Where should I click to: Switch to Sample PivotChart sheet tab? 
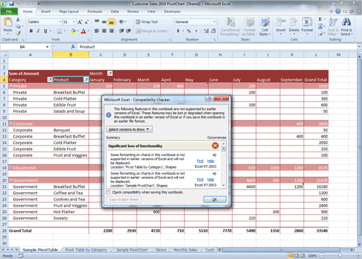(132, 250)
